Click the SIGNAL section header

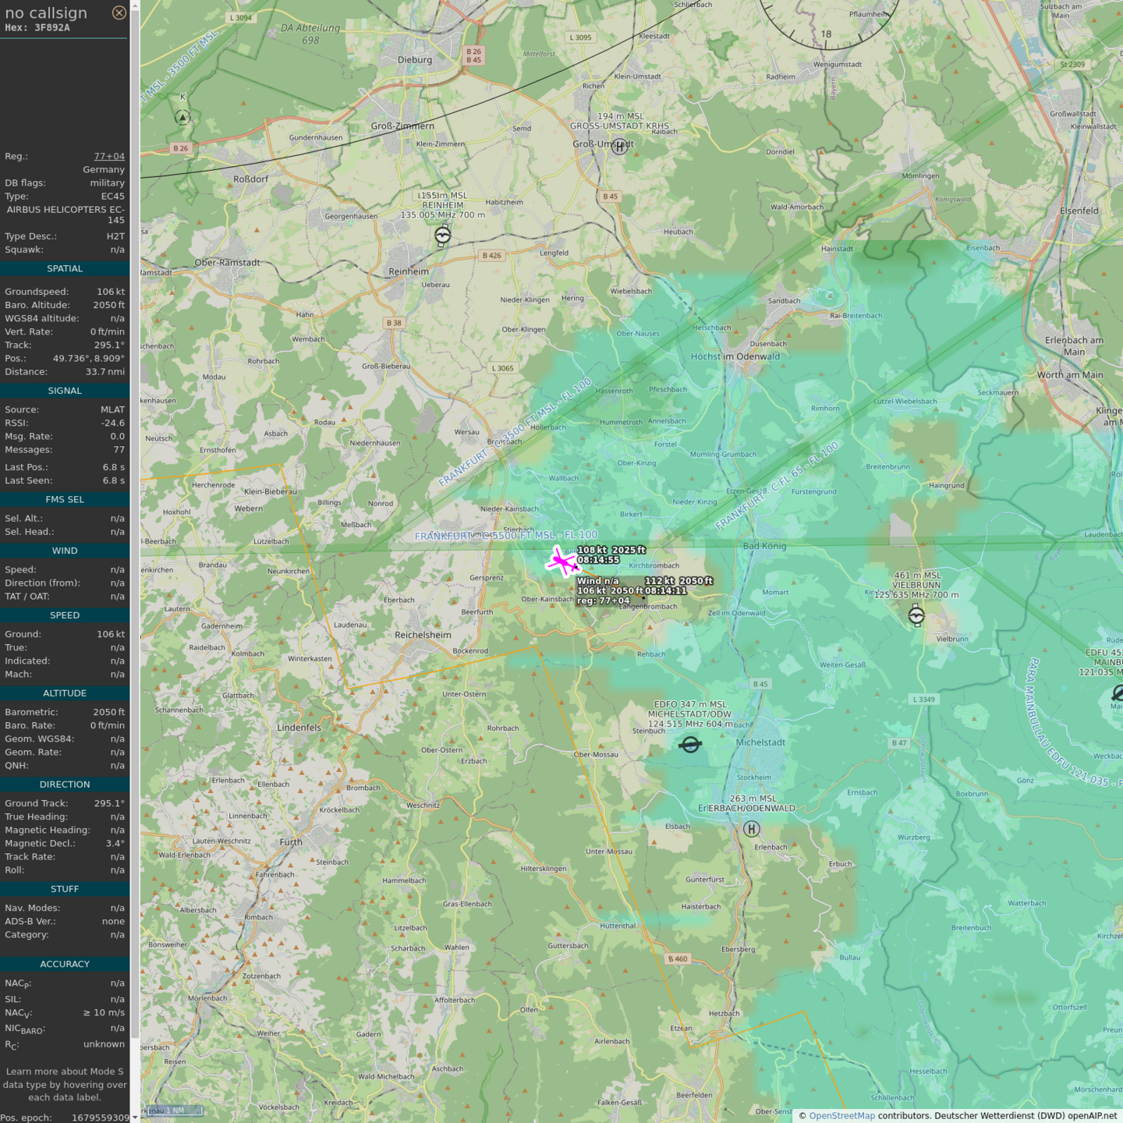[x=65, y=391]
